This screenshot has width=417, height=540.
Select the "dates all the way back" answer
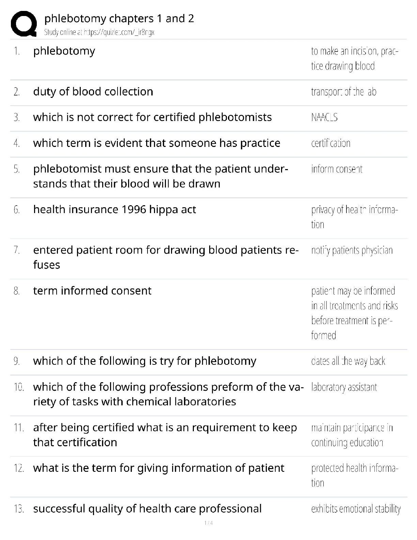348,361
